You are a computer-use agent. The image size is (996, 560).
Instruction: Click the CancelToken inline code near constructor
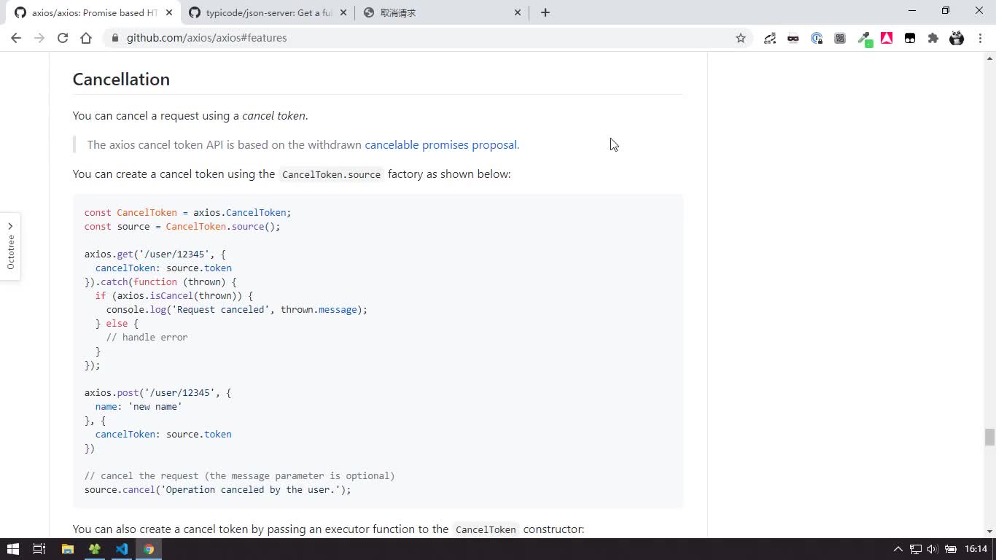coord(486,529)
